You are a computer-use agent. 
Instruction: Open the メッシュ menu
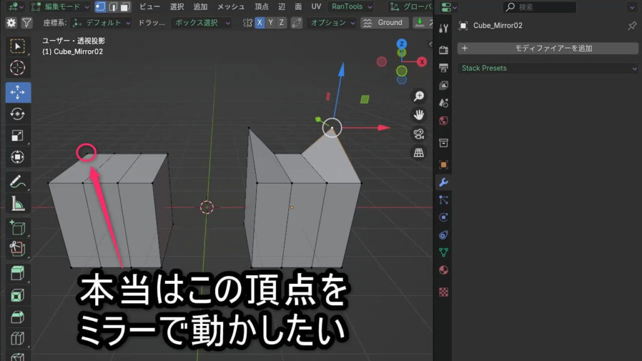click(x=231, y=7)
